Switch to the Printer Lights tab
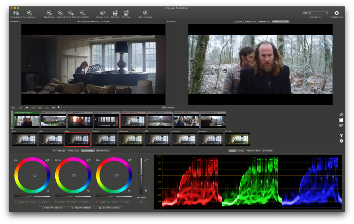 pyautogui.click(x=73, y=150)
